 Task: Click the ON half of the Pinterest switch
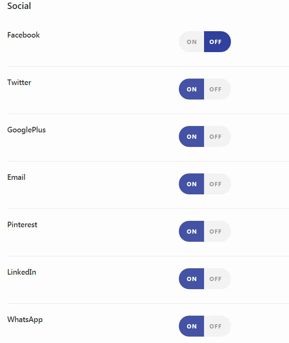(192, 232)
